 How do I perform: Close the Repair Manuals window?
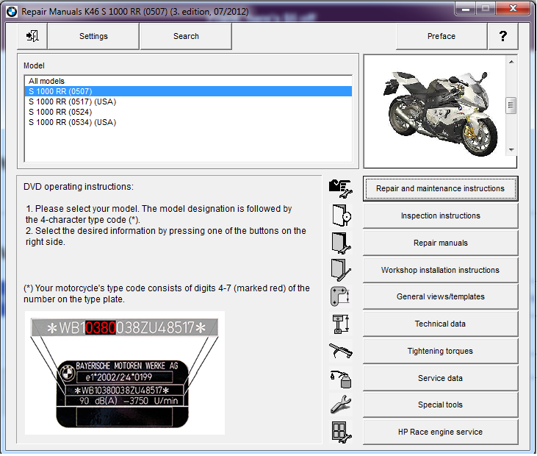513,9
